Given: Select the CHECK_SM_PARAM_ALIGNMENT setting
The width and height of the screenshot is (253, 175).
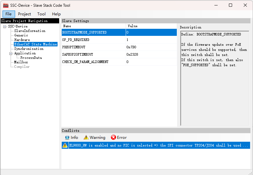Looking at the screenshot, I should [x=94, y=62].
